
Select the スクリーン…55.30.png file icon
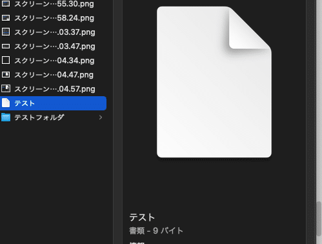coord(6,3)
